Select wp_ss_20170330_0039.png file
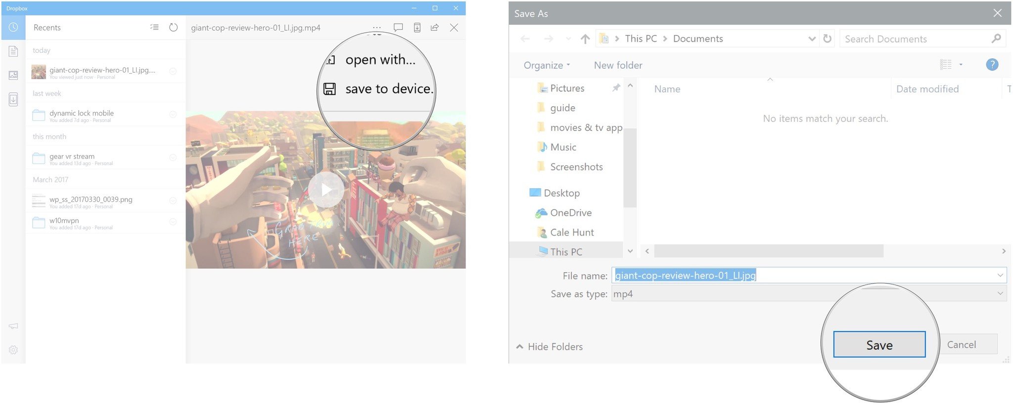Viewport: 1013px width, 405px height. click(x=105, y=202)
